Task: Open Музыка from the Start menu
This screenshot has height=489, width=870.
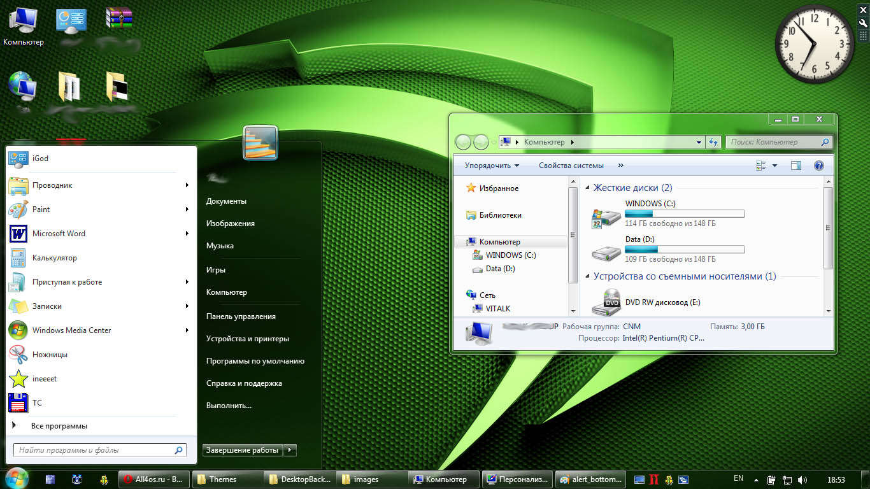Action: click(220, 246)
